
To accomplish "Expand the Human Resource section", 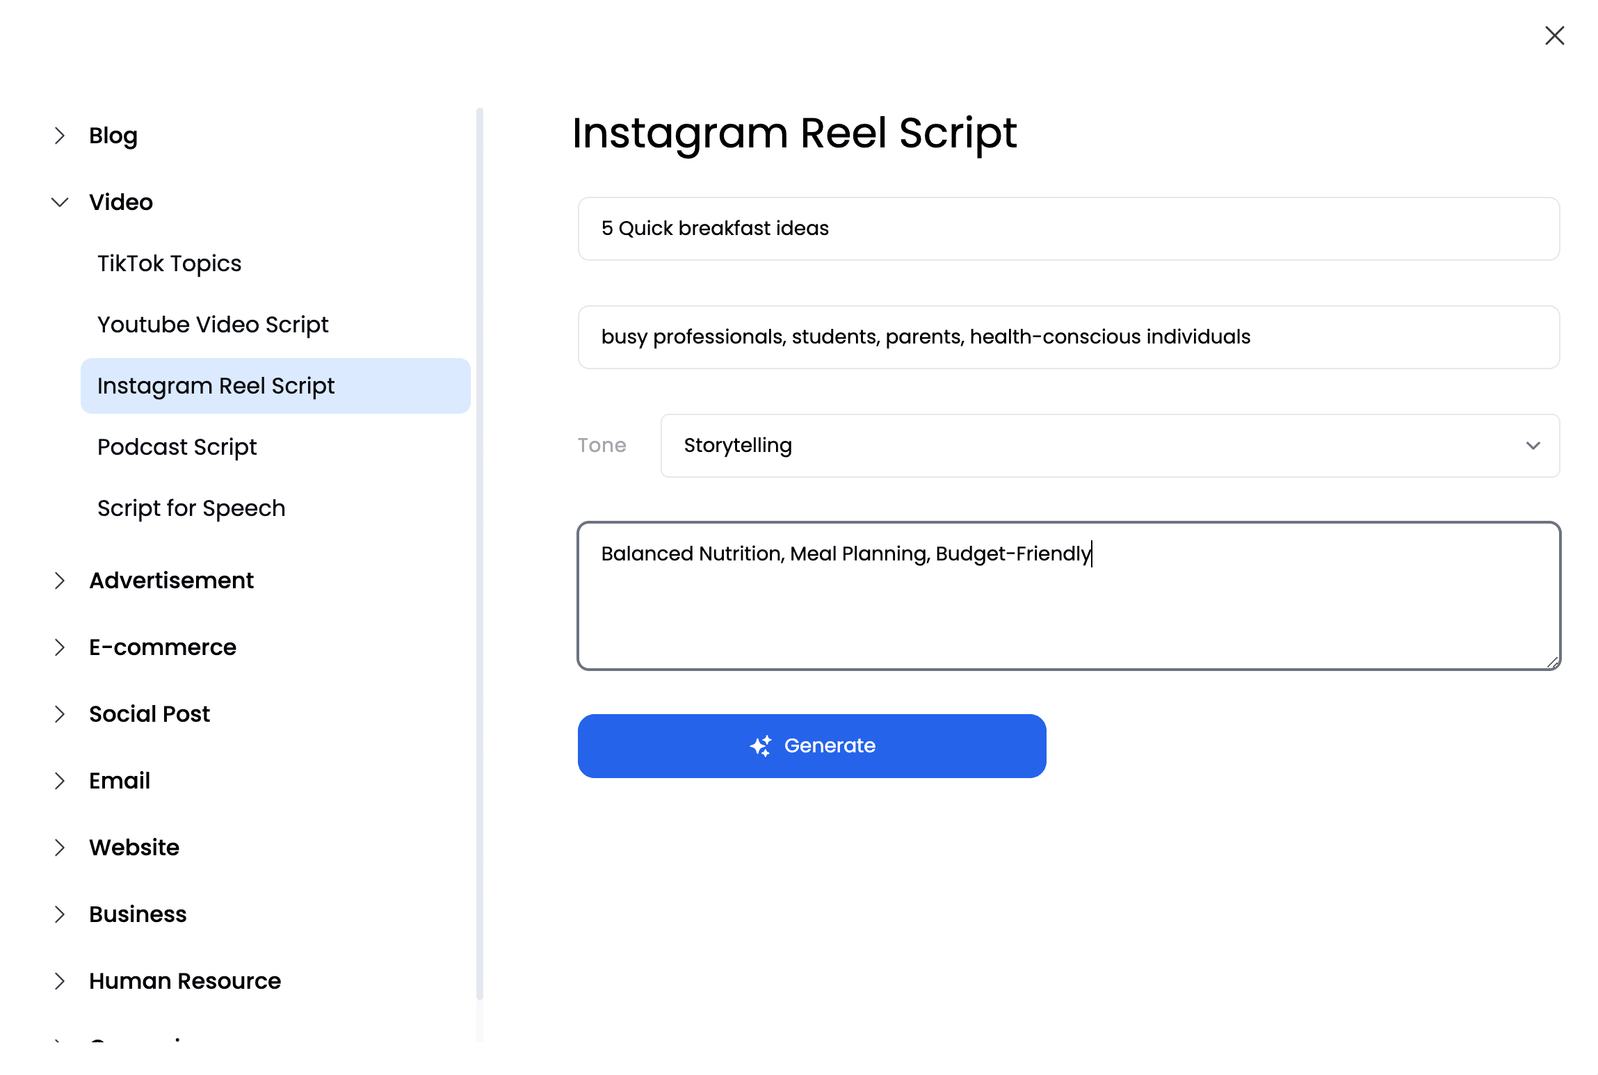I will 60,981.
